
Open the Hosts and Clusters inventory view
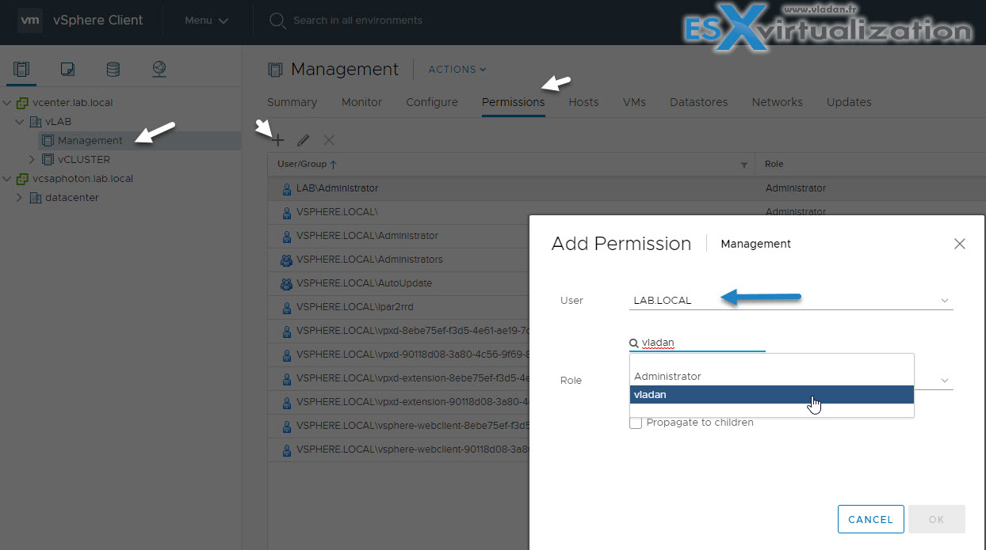point(21,70)
